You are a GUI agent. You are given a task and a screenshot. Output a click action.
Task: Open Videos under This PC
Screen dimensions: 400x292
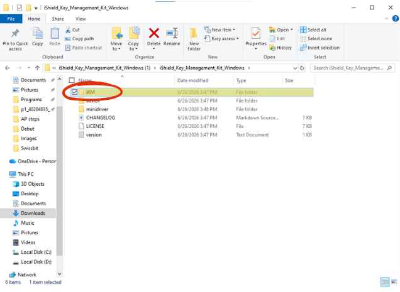click(x=28, y=242)
